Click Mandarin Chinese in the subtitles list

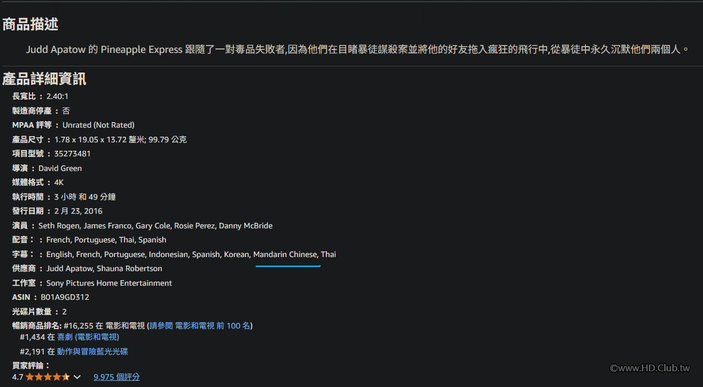click(285, 254)
